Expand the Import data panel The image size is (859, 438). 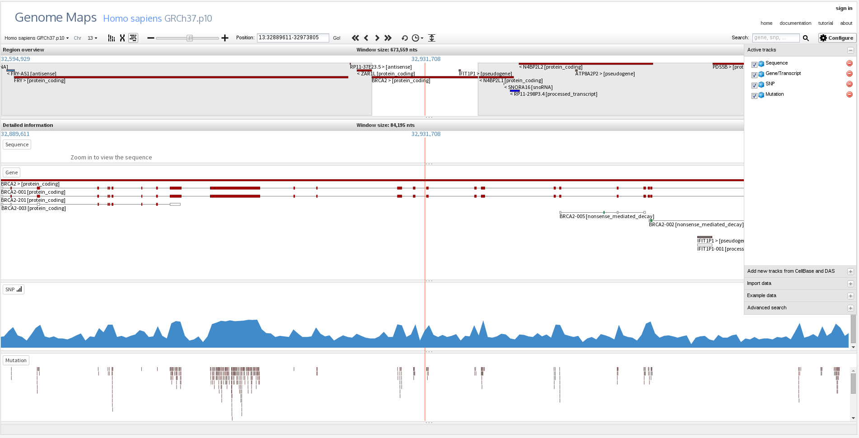tap(850, 284)
